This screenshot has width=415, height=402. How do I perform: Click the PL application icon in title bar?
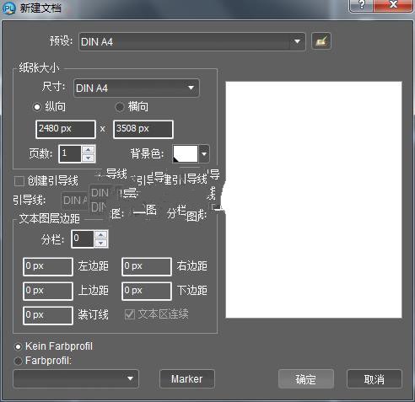pyautogui.click(x=8, y=8)
